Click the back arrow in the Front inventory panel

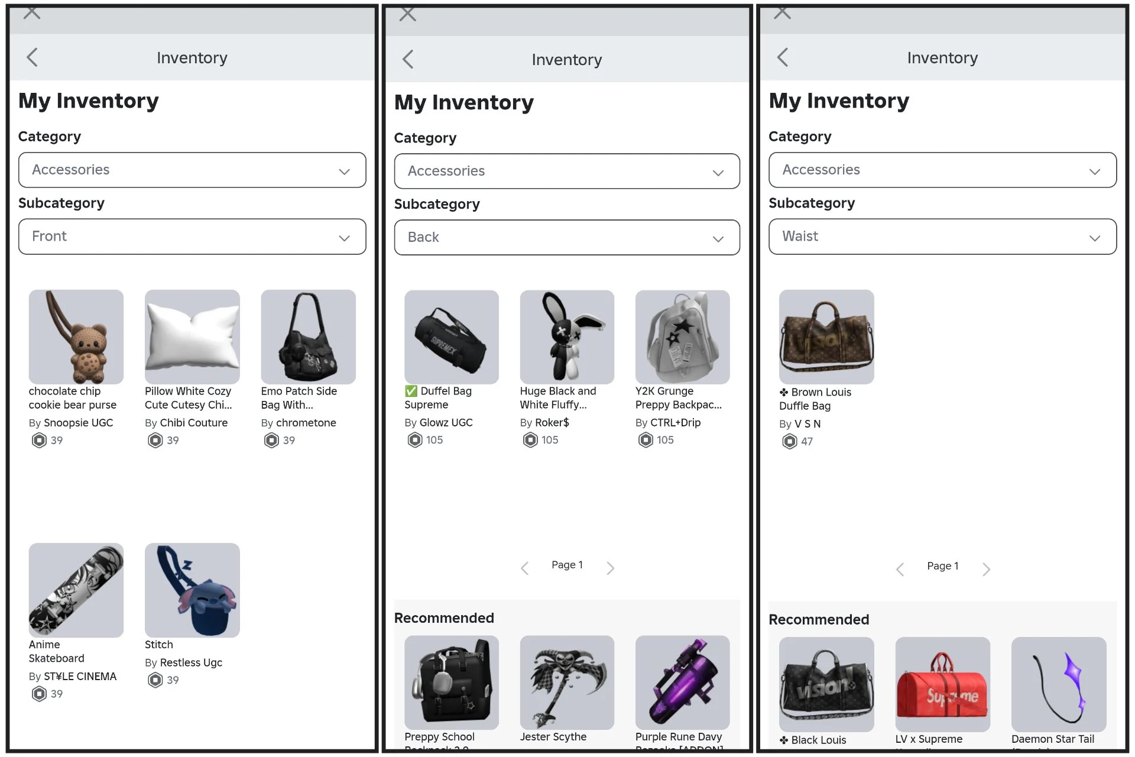(33, 57)
